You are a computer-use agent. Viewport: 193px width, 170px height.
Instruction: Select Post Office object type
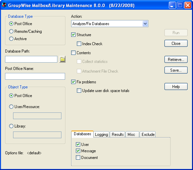click(x=11, y=95)
